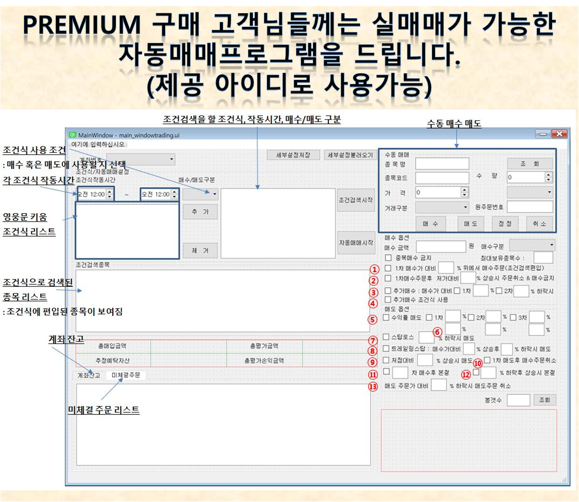The width and height of the screenshot is (579, 502).
Task: Click the 매수 (buy) button
Action: [x=431, y=224]
